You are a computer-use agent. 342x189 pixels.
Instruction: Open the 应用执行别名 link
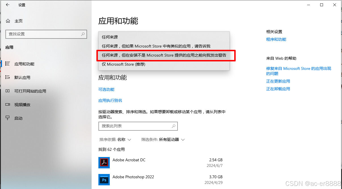click(x=110, y=100)
